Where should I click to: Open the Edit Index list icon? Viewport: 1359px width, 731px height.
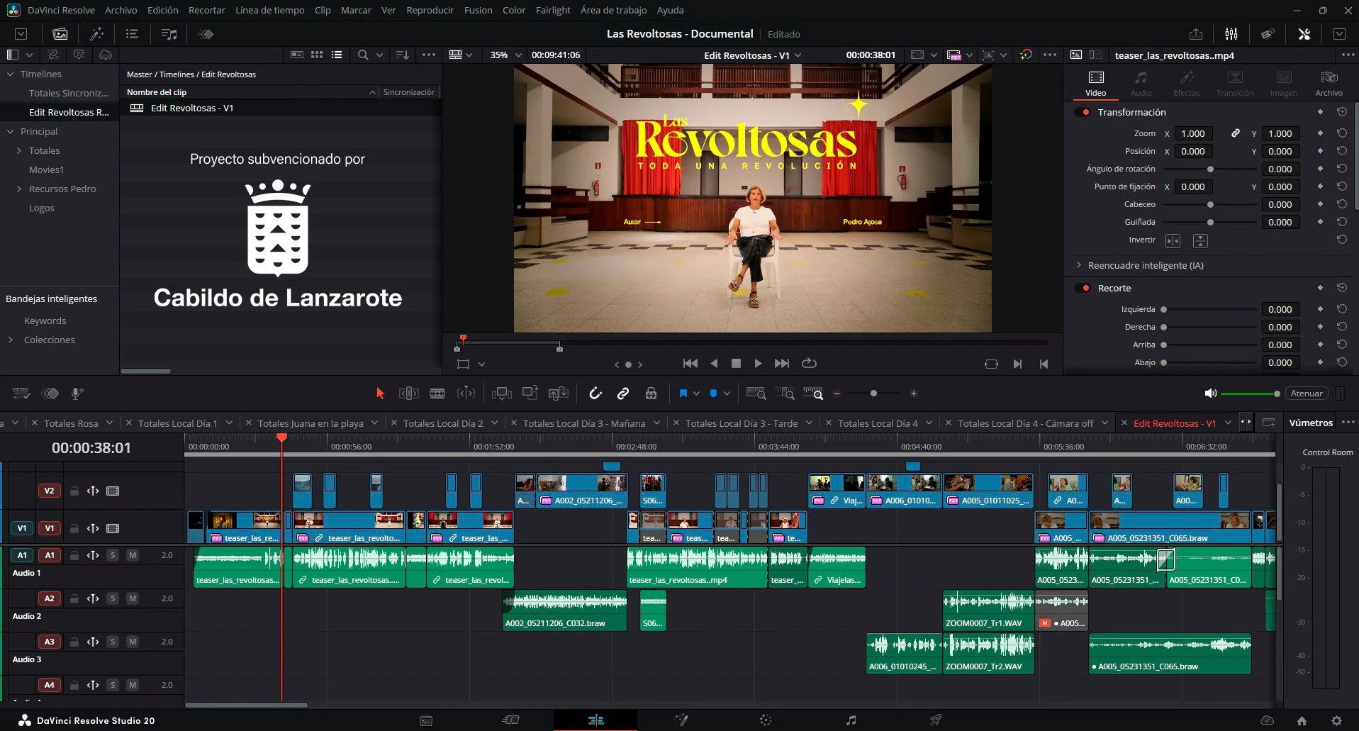(132, 34)
